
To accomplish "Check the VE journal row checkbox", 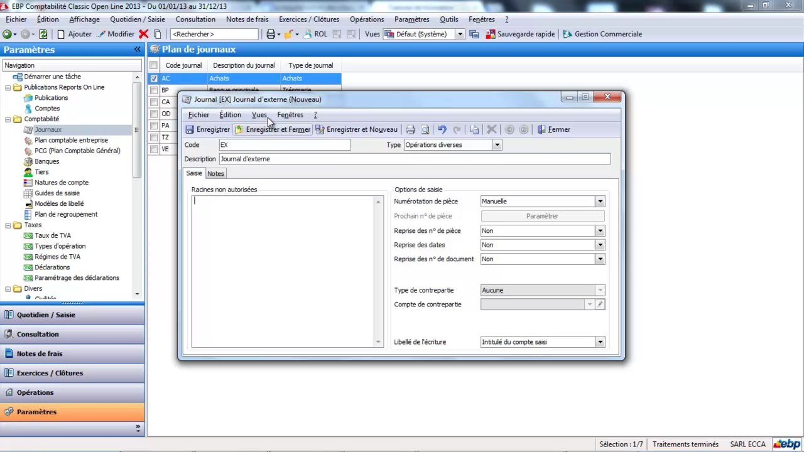I will point(154,149).
